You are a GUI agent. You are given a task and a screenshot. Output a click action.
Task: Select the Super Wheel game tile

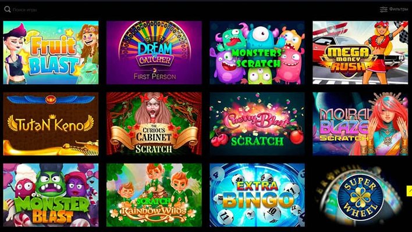point(360,195)
